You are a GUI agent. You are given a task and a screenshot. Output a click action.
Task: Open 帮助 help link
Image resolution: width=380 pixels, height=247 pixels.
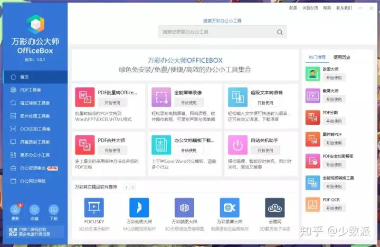coord(327,8)
